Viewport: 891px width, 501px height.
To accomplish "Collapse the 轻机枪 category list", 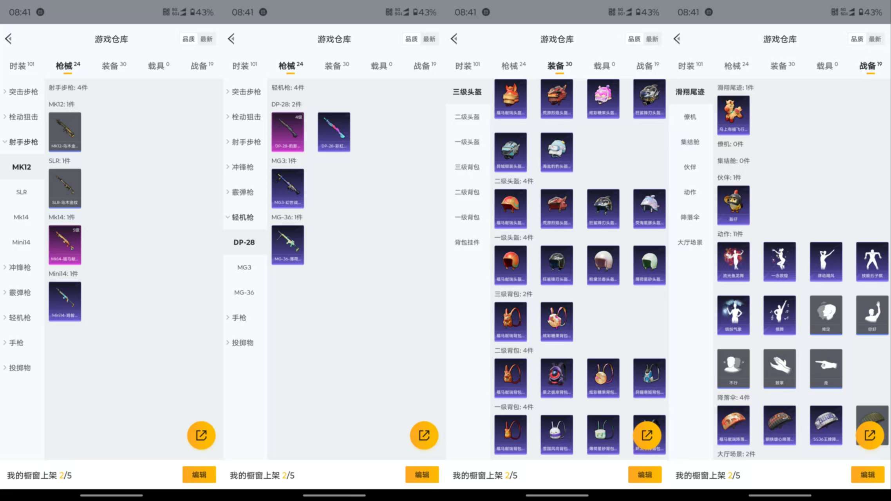I will pyautogui.click(x=244, y=217).
